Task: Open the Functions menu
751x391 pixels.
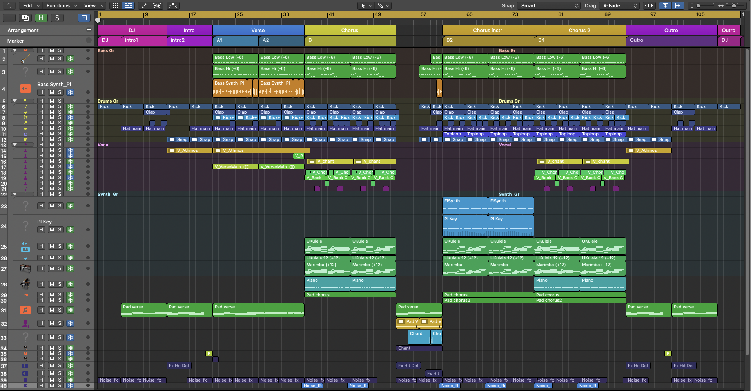Action: [x=58, y=5]
